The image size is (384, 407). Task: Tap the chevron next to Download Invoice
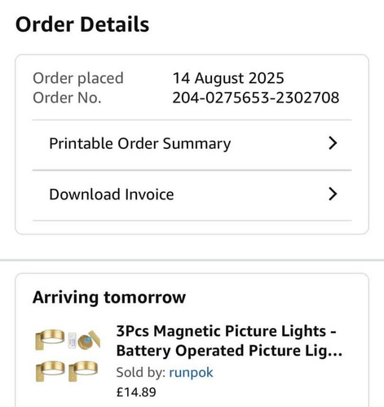coord(333,194)
